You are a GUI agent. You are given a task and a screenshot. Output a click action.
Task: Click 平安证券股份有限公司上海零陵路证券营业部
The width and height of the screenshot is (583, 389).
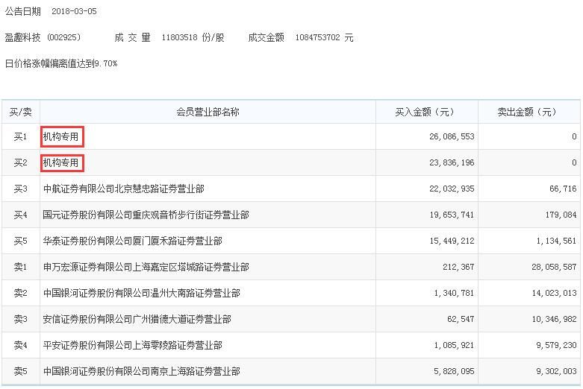pos(133,346)
